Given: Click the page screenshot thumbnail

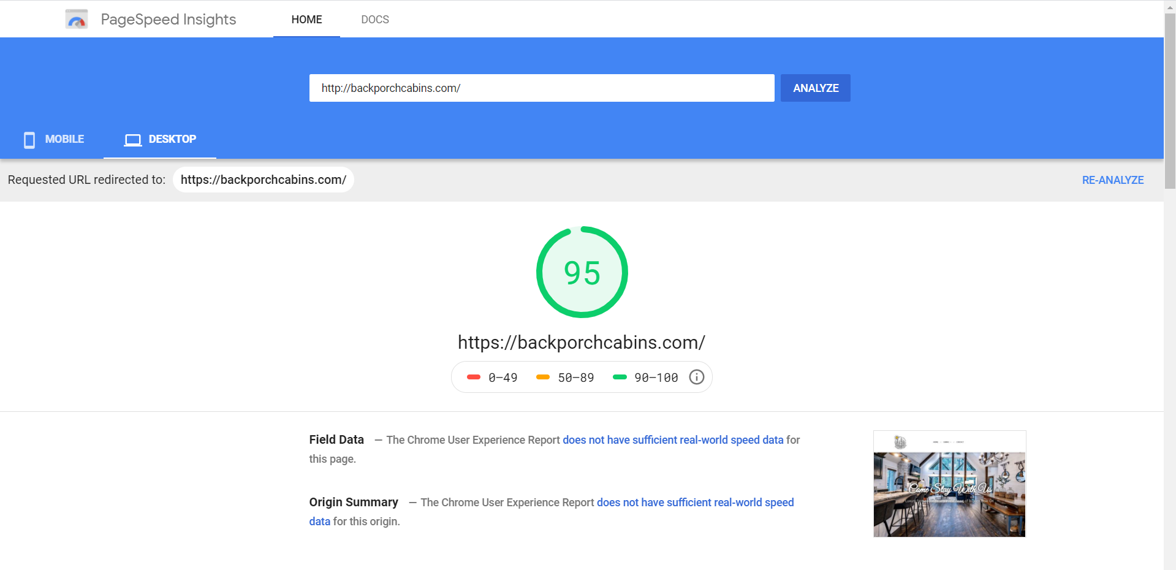Looking at the screenshot, I should (x=949, y=484).
